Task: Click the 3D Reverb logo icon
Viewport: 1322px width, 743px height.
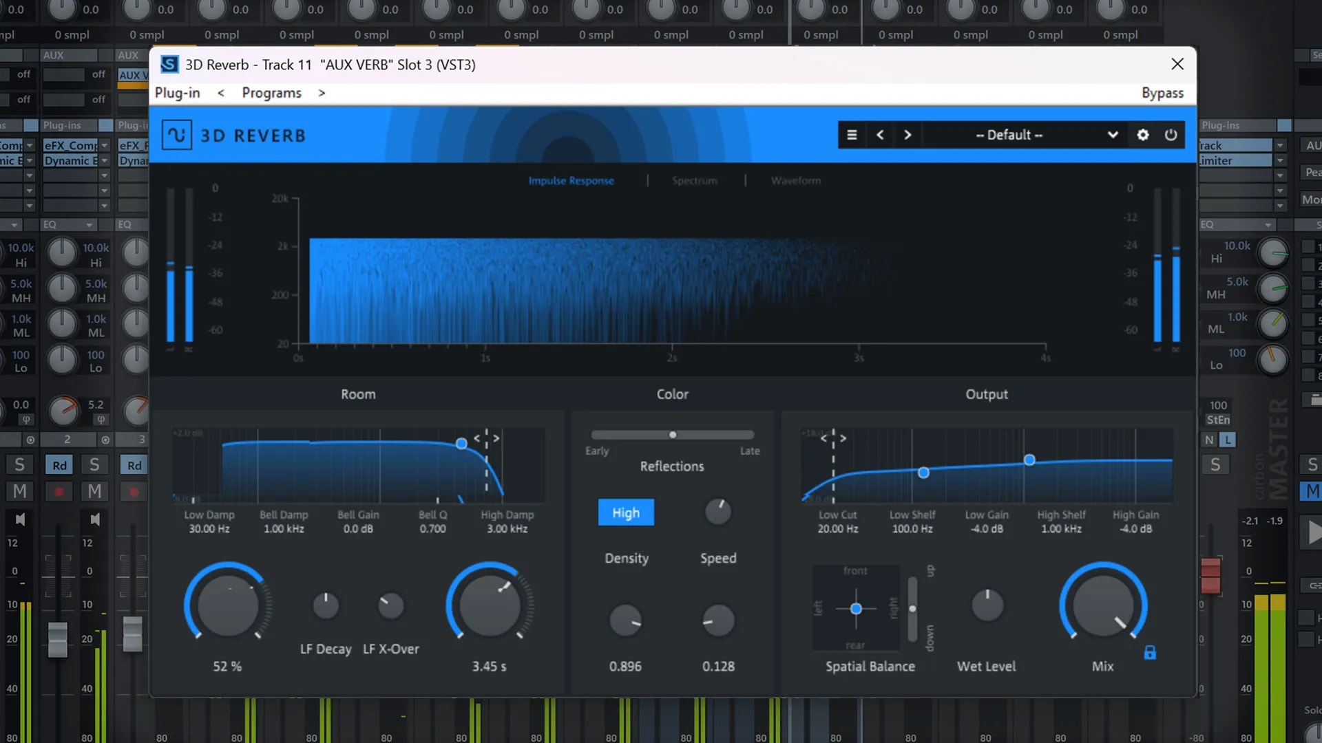Action: coord(176,135)
